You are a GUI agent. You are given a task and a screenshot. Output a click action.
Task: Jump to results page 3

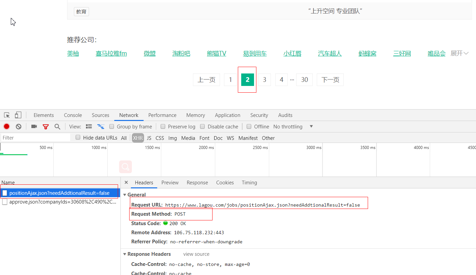(264, 80)
